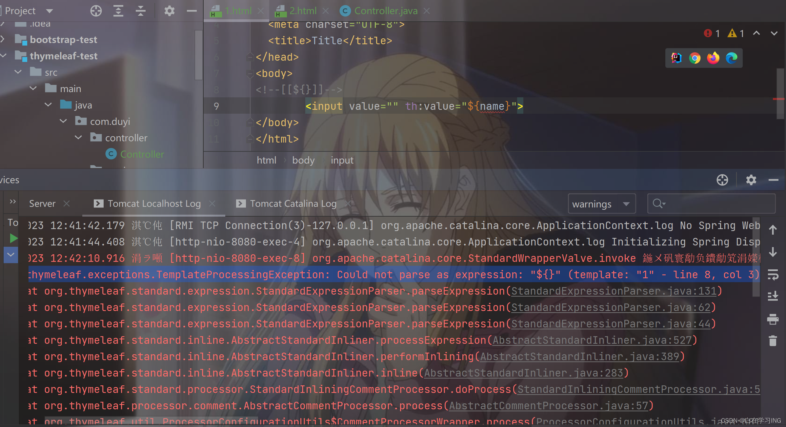Image resolution: width=786 pixels, height=427 pixels.
Task: Click the green run button in Services
Action: [13, 238]
